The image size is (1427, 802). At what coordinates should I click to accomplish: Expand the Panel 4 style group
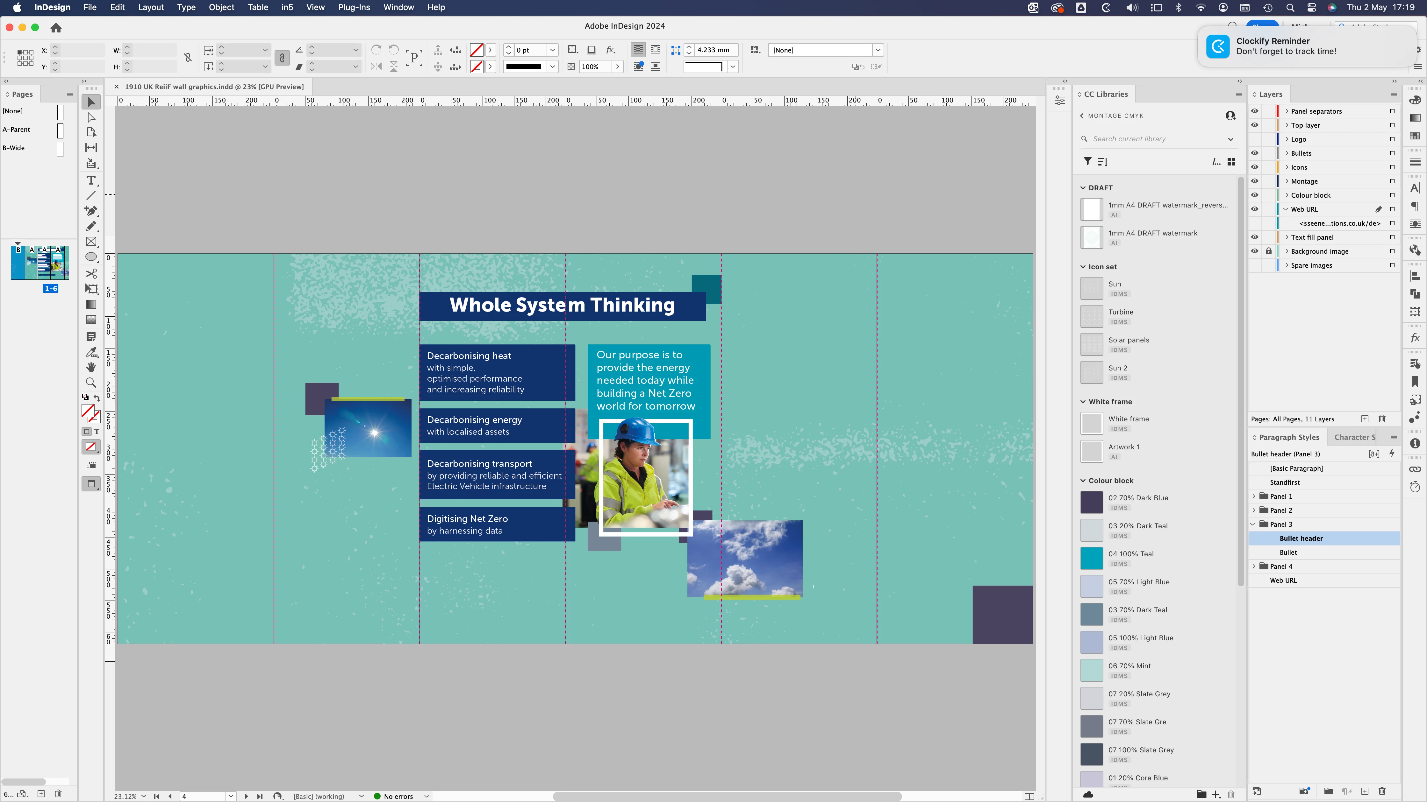[1254, 566]
